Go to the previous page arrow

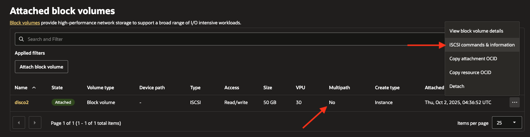19,123
